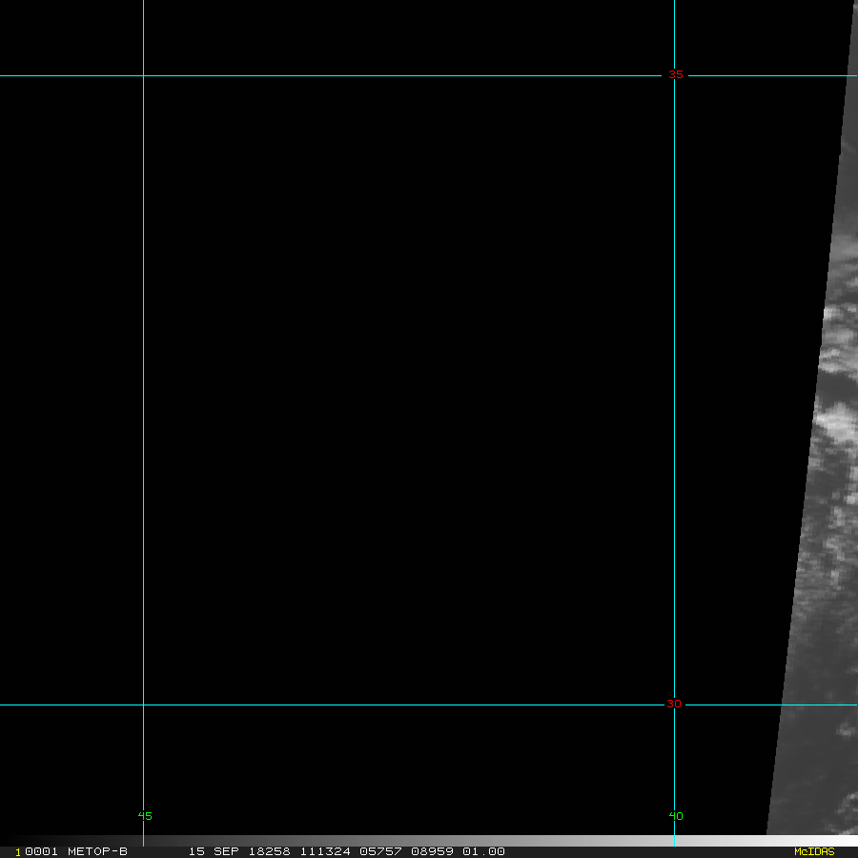Click the 05757 value in status bar
This screenshot has width=858, height=858.
tap(381, 851)
